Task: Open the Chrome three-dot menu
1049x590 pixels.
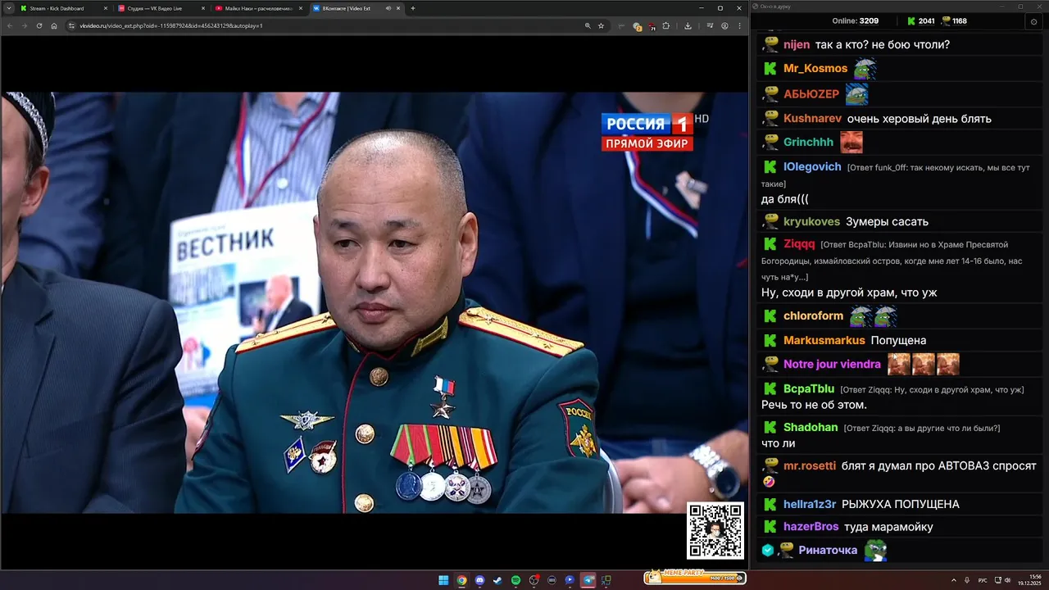Action: click(x=739, y=25)
